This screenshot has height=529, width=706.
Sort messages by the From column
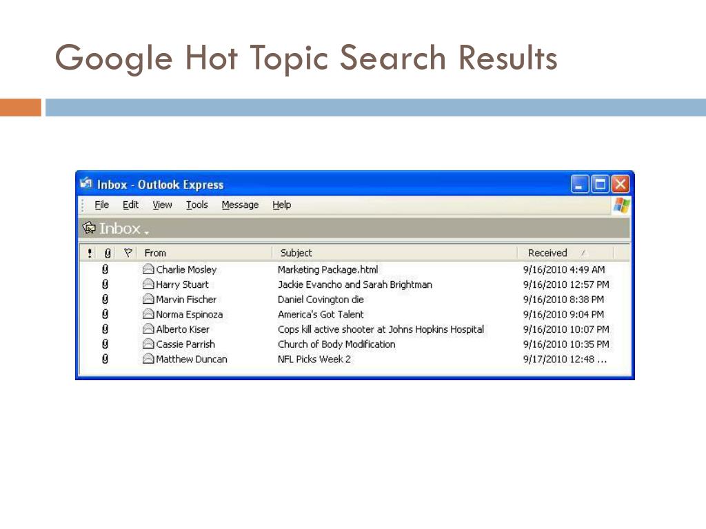(155, 253)
